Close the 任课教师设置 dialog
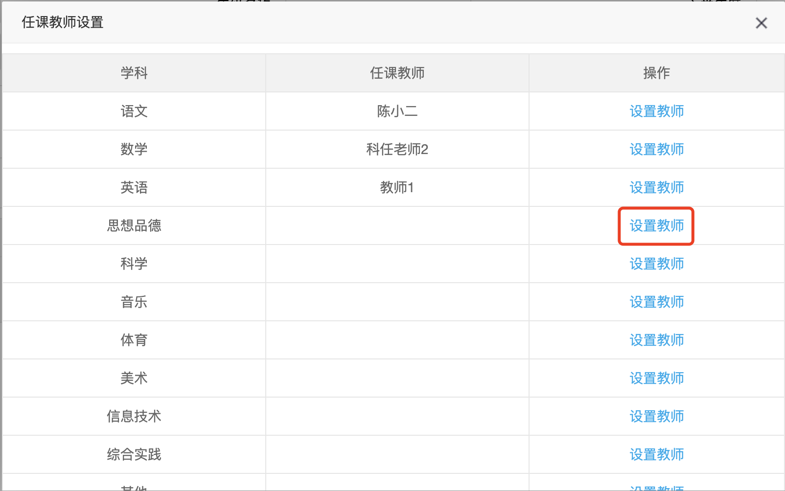Image resolution: width=785 pixels, height=491 pixels. [761, 23]
